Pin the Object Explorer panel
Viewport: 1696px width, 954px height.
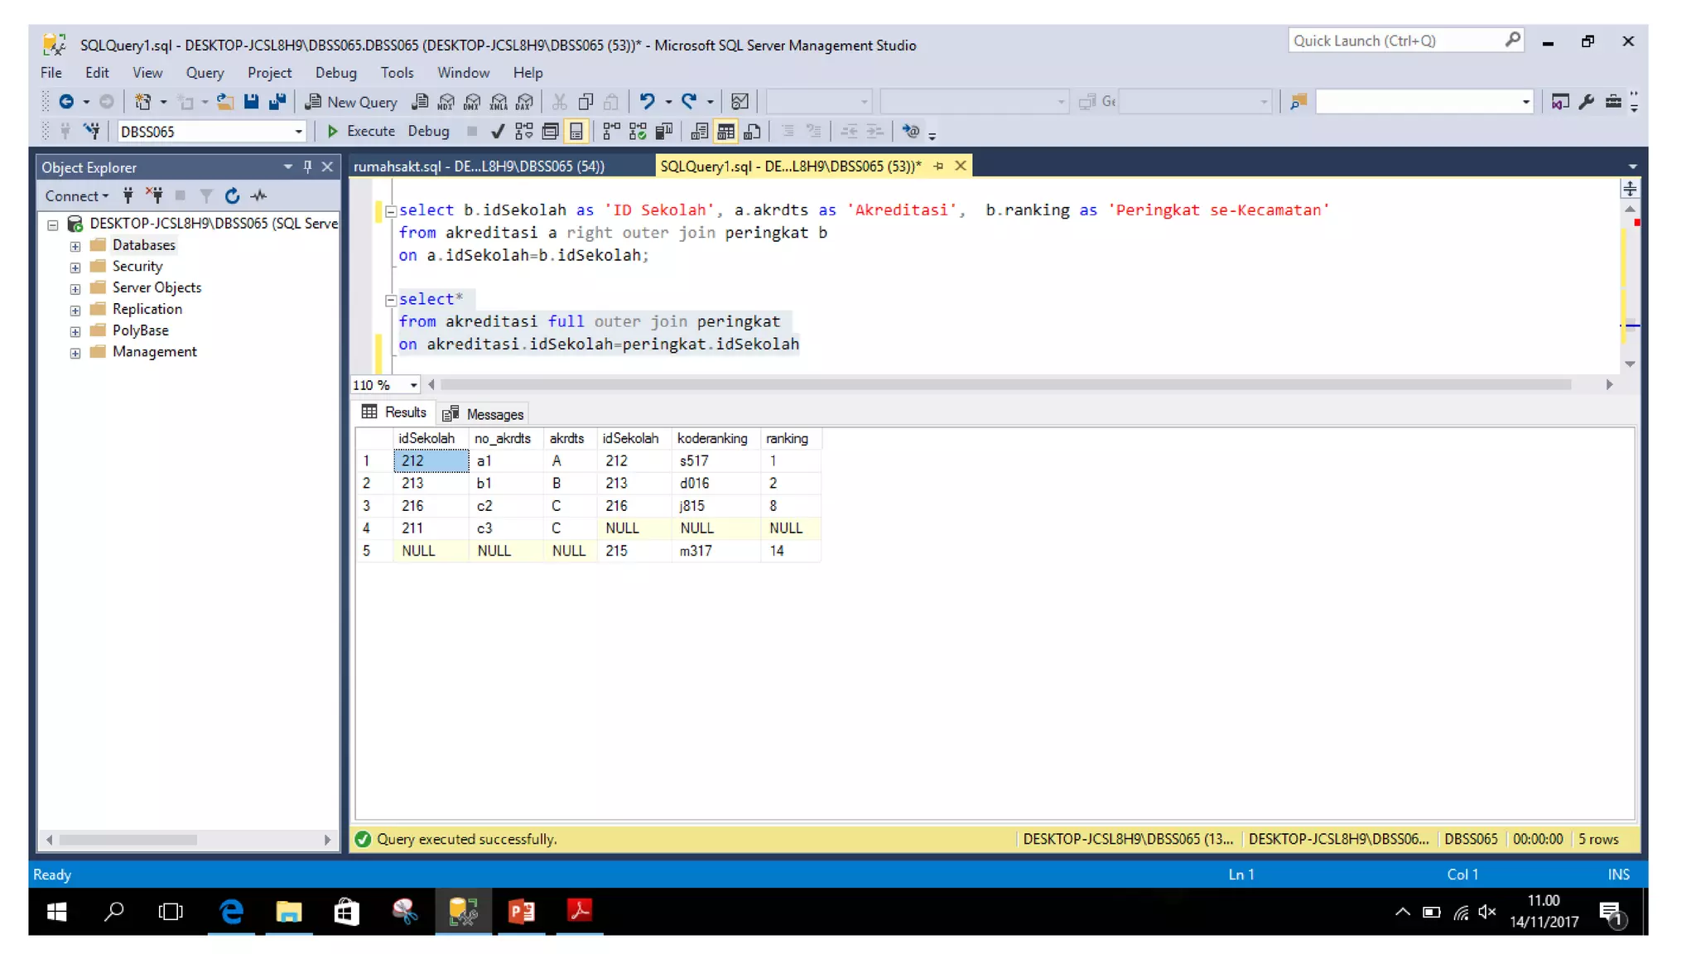point(307,166)
